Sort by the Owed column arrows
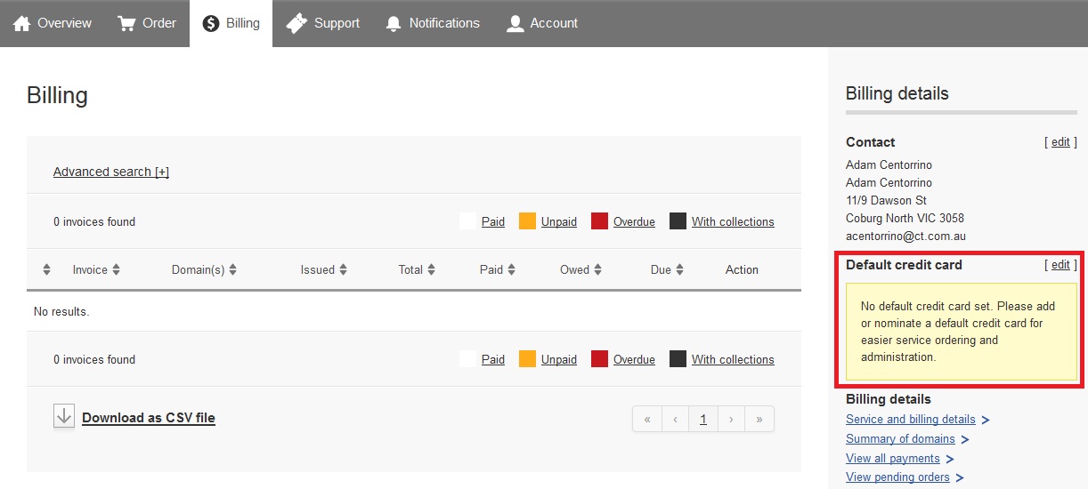Screen dimensions: 1088x489 pyautogui.click(x=597, y=269)
